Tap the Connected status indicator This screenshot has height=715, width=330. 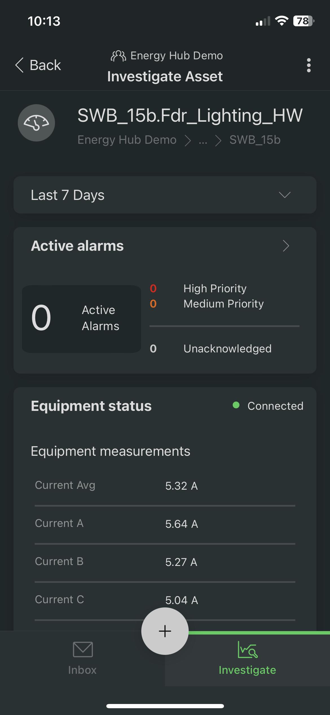click(x=268, y=406)
